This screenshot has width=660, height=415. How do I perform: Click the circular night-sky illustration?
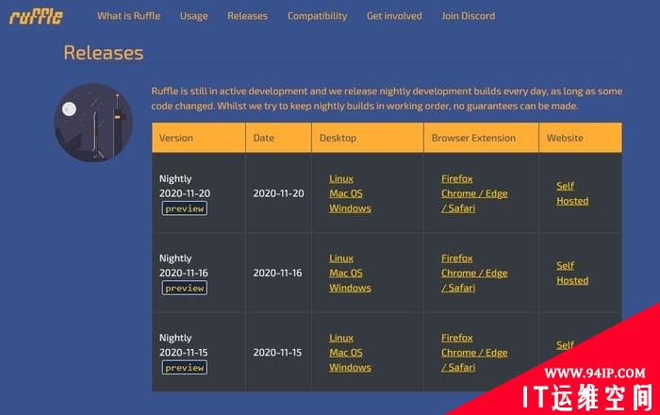(x=93, y=123)
